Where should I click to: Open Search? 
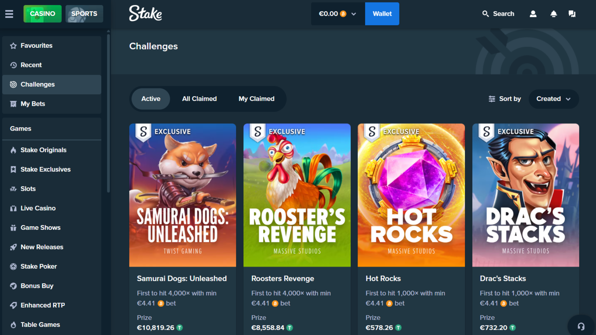(x=498, y=14)
